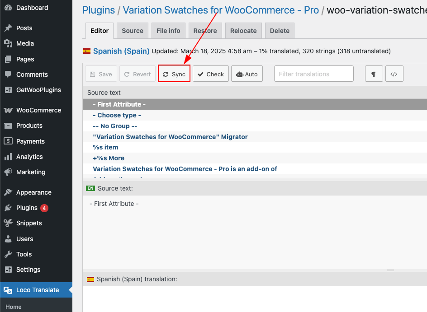Sync translations with the Sync button
This screenshot has width=427, height=312.
[174, 74]
